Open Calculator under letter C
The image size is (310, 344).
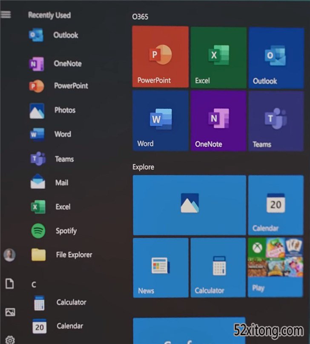click(x=60, y=302)
